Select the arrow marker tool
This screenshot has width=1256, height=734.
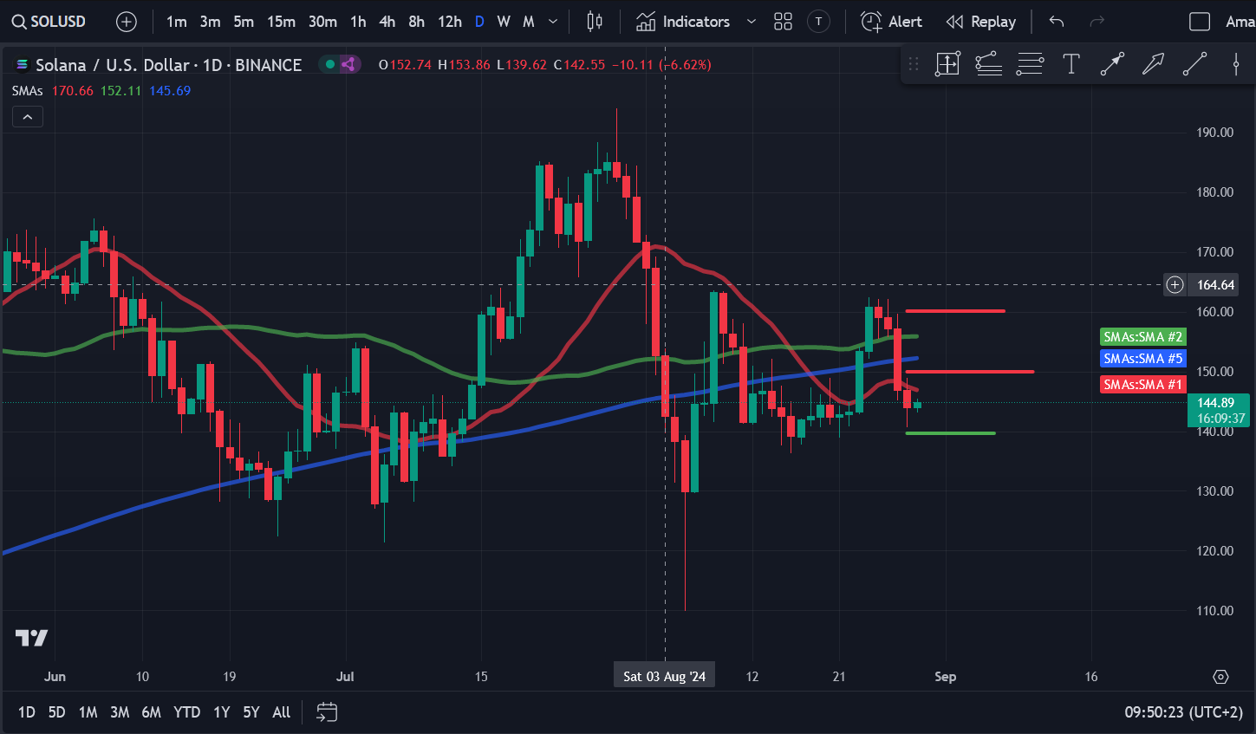(x=1154, y=63)
